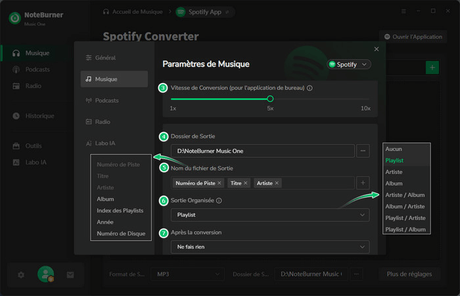This screenshot has width=460, height=296.
Task: Browse output folder with the three-dots button
Action: [x=363, y=151]
